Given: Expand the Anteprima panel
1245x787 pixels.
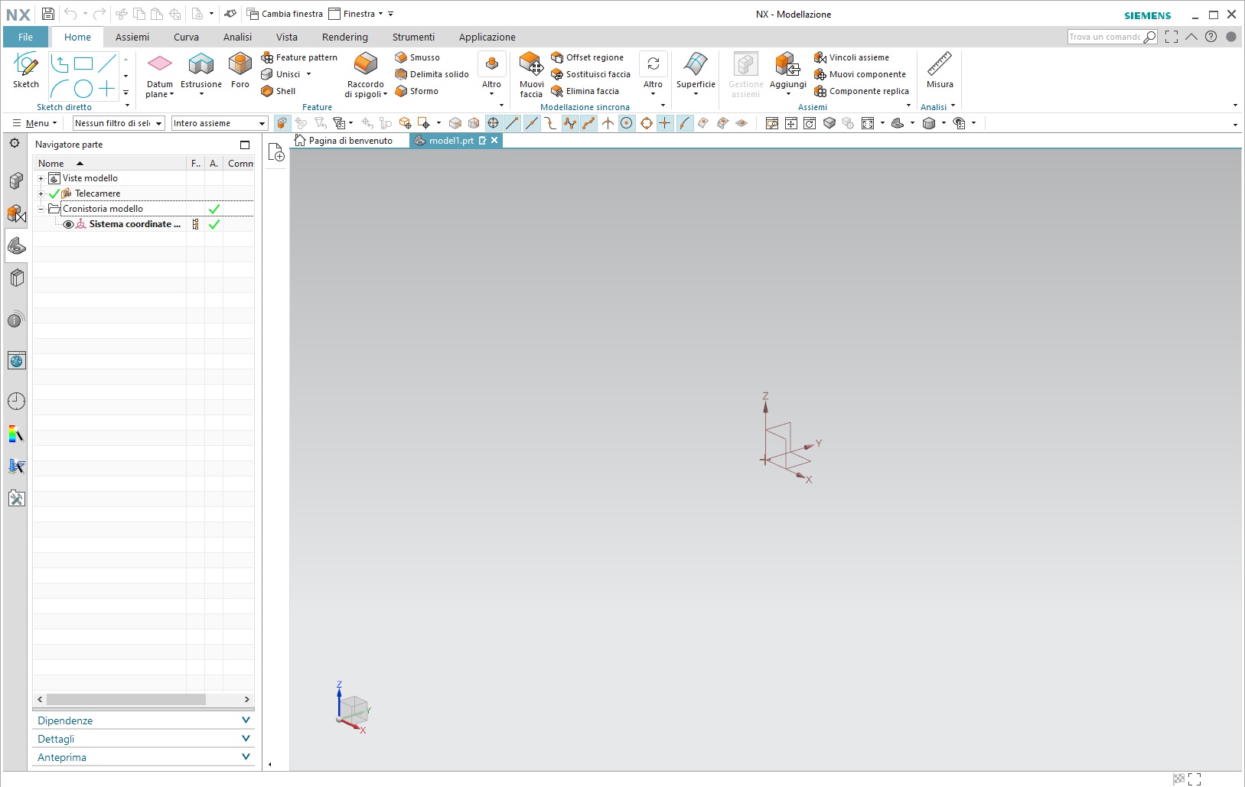Looking at the screenshot, I should point(144,757).
